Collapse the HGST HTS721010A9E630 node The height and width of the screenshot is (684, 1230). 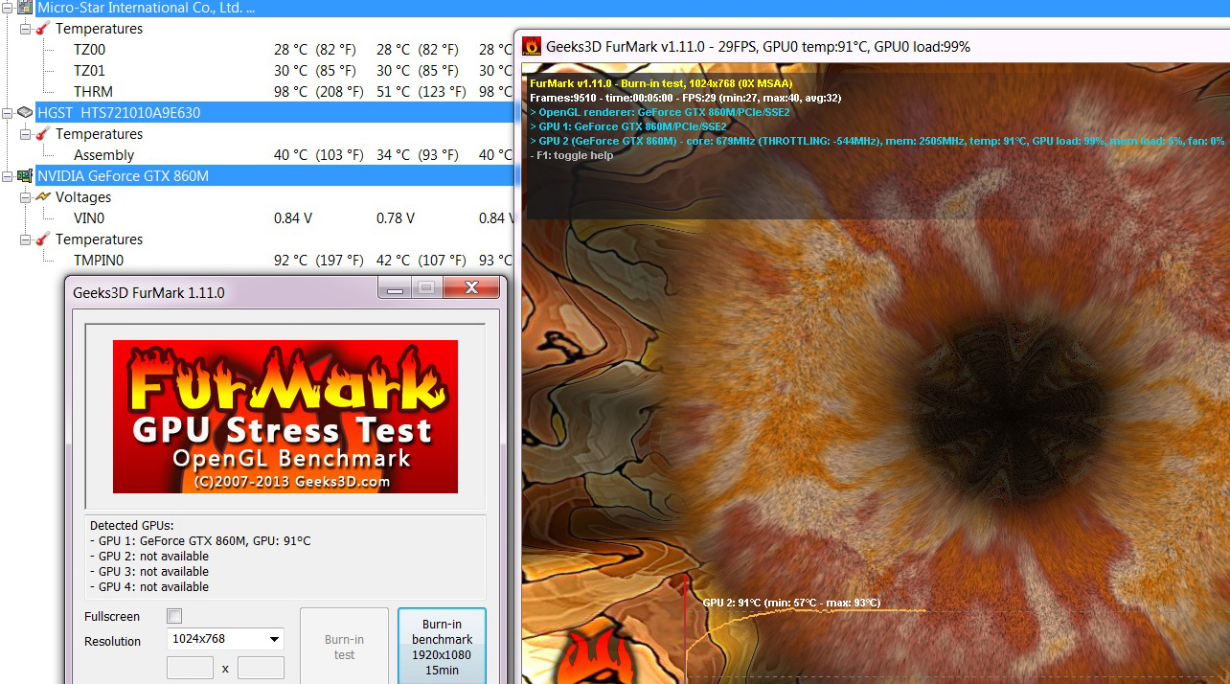pyautogui.click(x=7, y=113)
